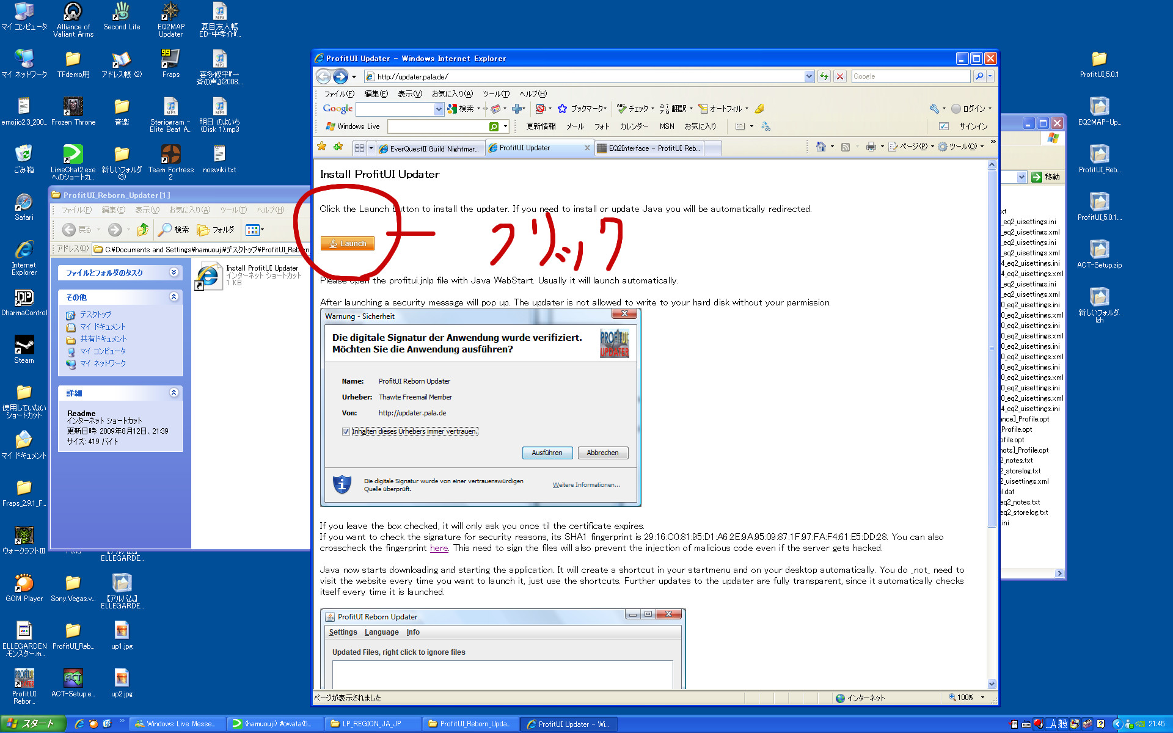Collapse the 詳細 panel in Explorer
The width and height of the screenshot is (1173, 733).
click(x=174, y=393)
